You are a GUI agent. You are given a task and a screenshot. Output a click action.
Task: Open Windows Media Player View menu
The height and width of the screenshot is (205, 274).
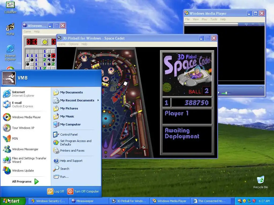pos(196,19)
